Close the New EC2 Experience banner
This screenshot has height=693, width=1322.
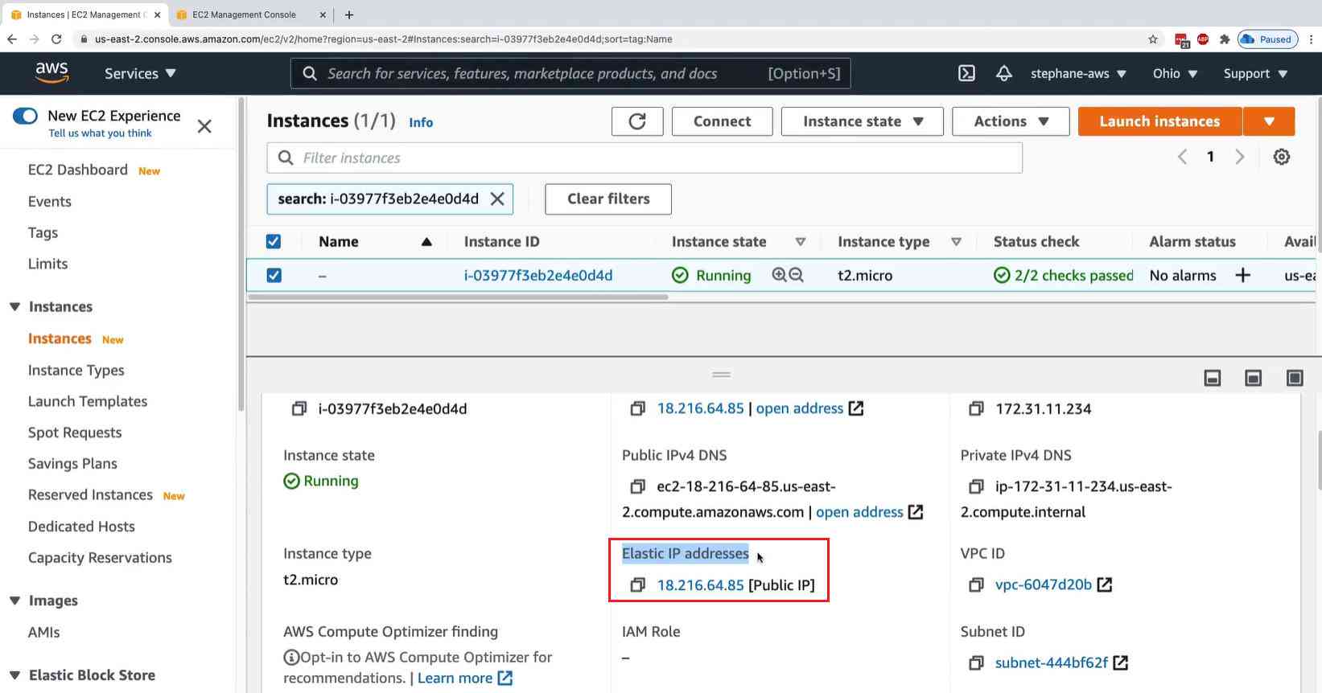coord(204,126)
